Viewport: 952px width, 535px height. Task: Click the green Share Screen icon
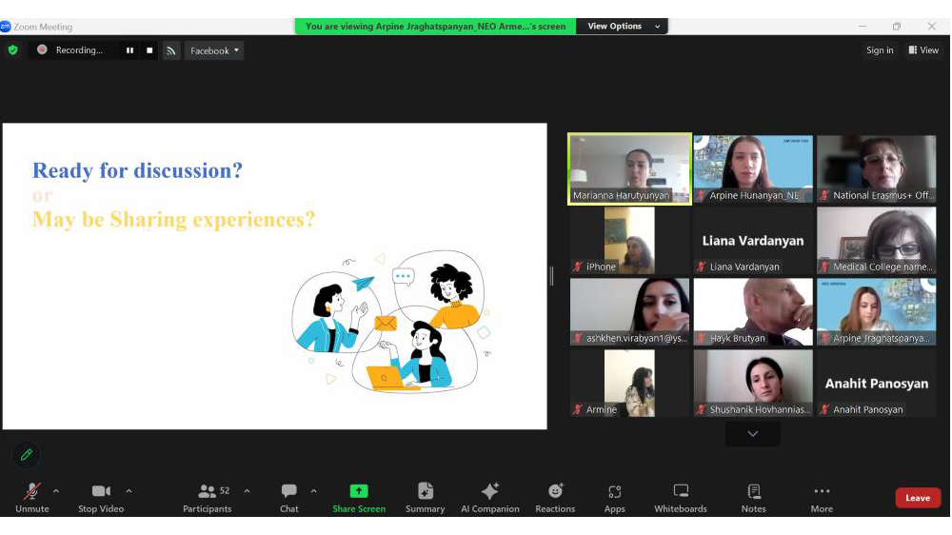[359, 491]
